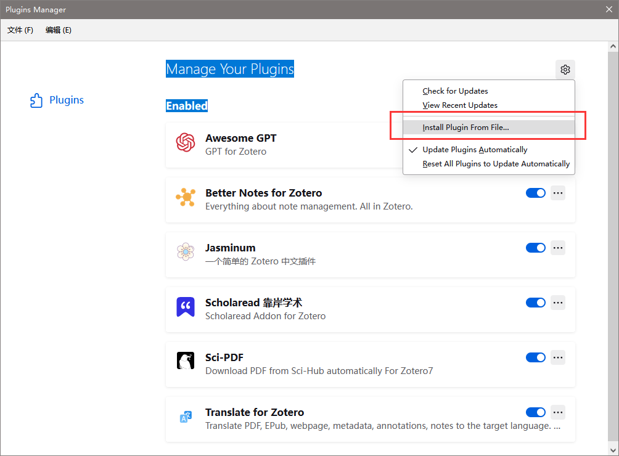Select Check for Updates
The height and width of the screenshot is (456, 619).
(x=489, y=91)
